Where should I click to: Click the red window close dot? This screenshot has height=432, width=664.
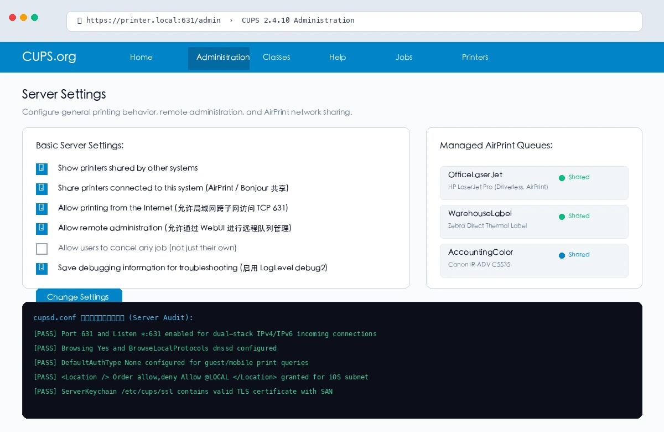coord(12,18)
